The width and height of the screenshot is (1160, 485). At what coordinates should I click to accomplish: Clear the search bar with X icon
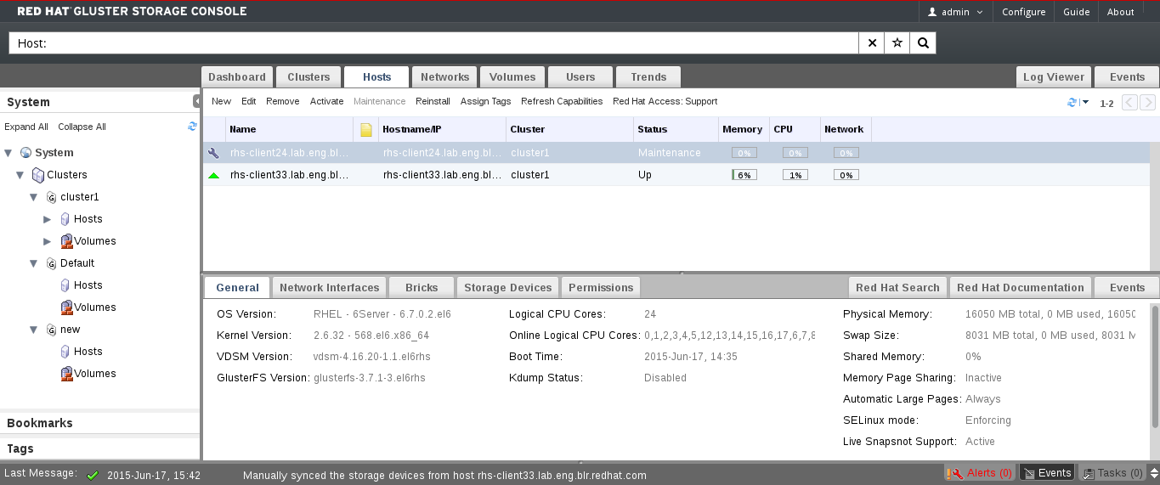(x=871, y=43)
